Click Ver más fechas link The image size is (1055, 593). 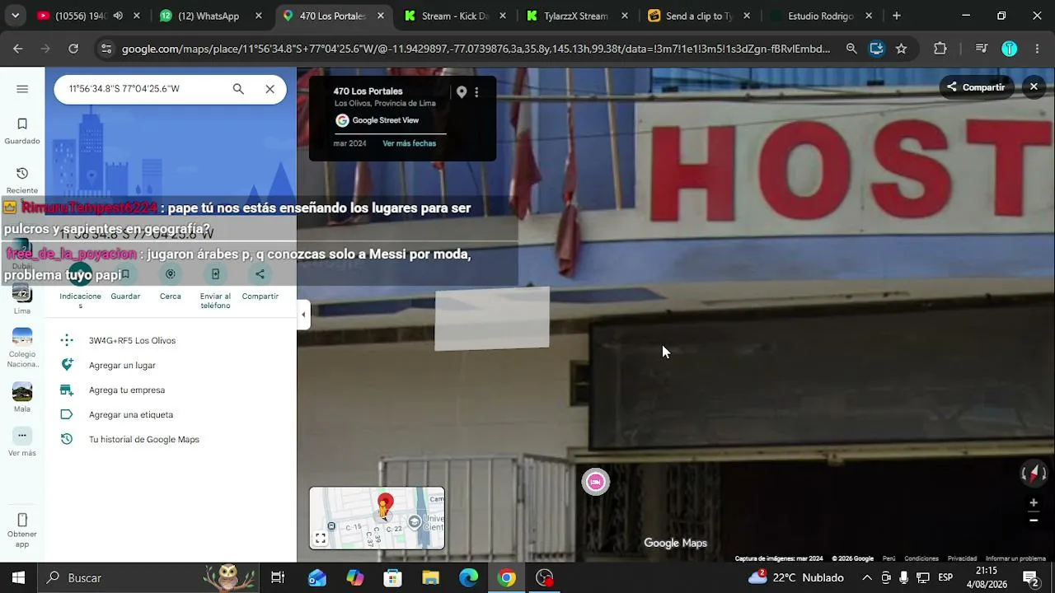point(409,143)
